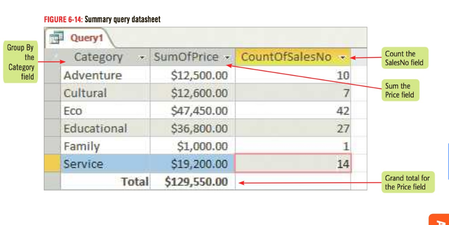Select the SumOfPrice column header

[x=192, y=57]
